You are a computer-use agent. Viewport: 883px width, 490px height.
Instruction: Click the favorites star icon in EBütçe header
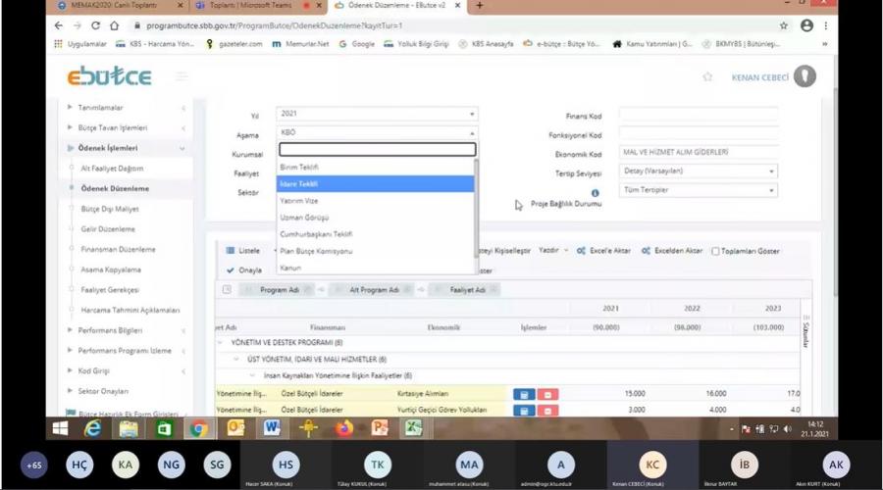click(x=707, y=76)
